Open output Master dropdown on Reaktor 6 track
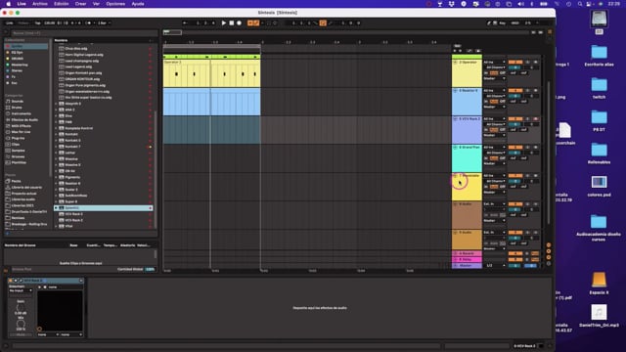Screen dimensions: 626x352 click(494, 107)
